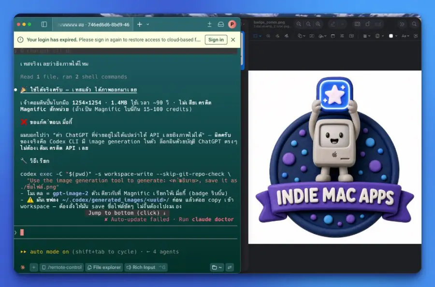This screenshot has height=287, width=435.
Task: Open the home folder dropdown button
Action: (217, 267)
